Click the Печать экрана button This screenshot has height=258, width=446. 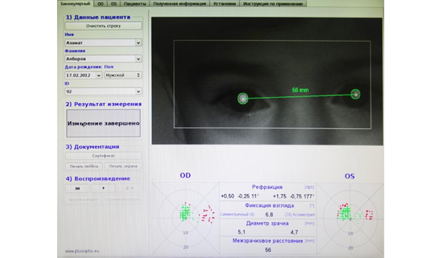pos(123,166)
